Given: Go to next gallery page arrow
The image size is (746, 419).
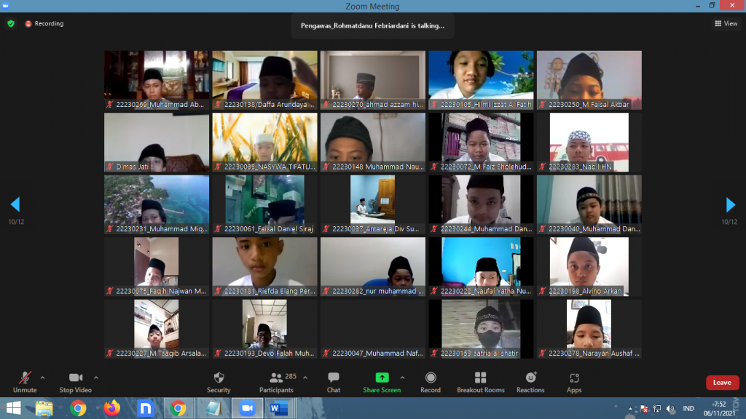Looking at the screenshot, I should 730,204.
